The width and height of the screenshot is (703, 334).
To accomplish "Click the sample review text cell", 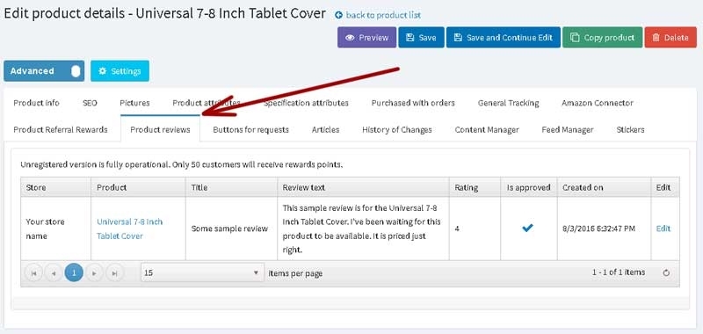I will [x=362, y=229].
